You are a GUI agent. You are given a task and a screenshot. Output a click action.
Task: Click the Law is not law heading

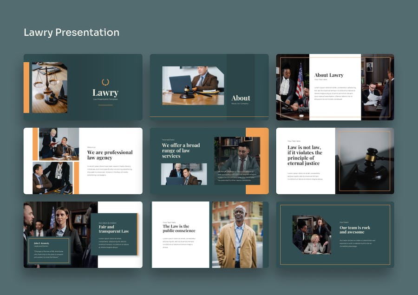pyautogui.click(x=305, y=155)
